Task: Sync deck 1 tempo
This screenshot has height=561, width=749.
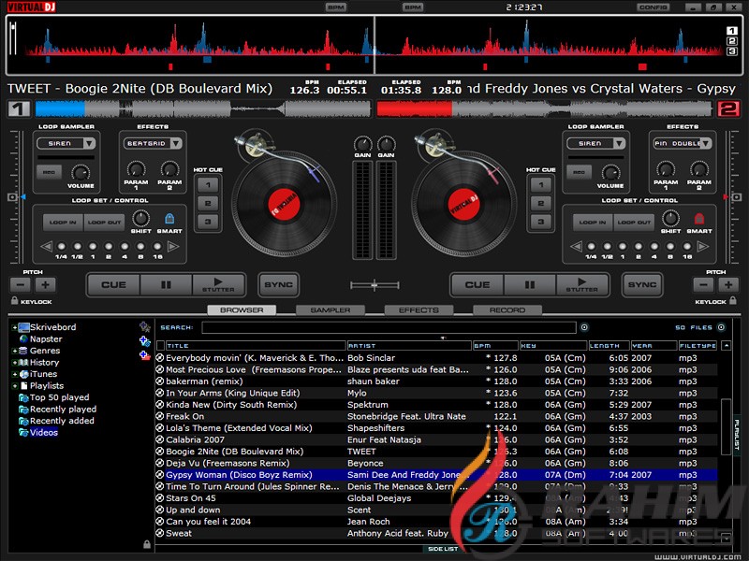Action: [x=278, y=285]
